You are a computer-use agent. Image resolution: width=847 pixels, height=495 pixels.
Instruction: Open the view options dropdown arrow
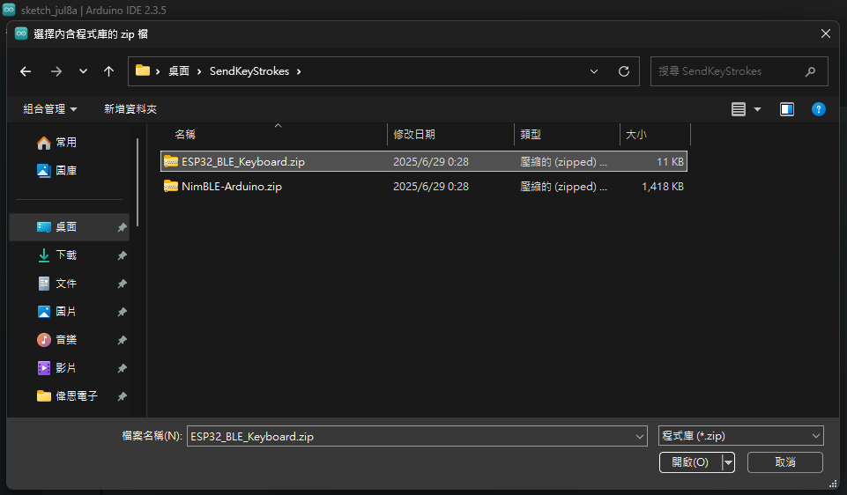tap(757, 109)
